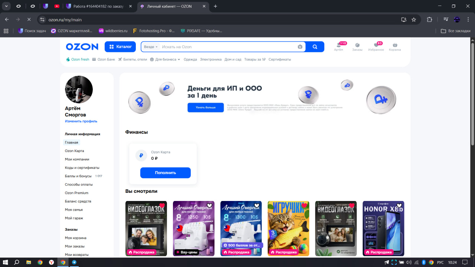Open the apps grid in bookmarks bar
475x267 pixels.
tap(6, 31)
